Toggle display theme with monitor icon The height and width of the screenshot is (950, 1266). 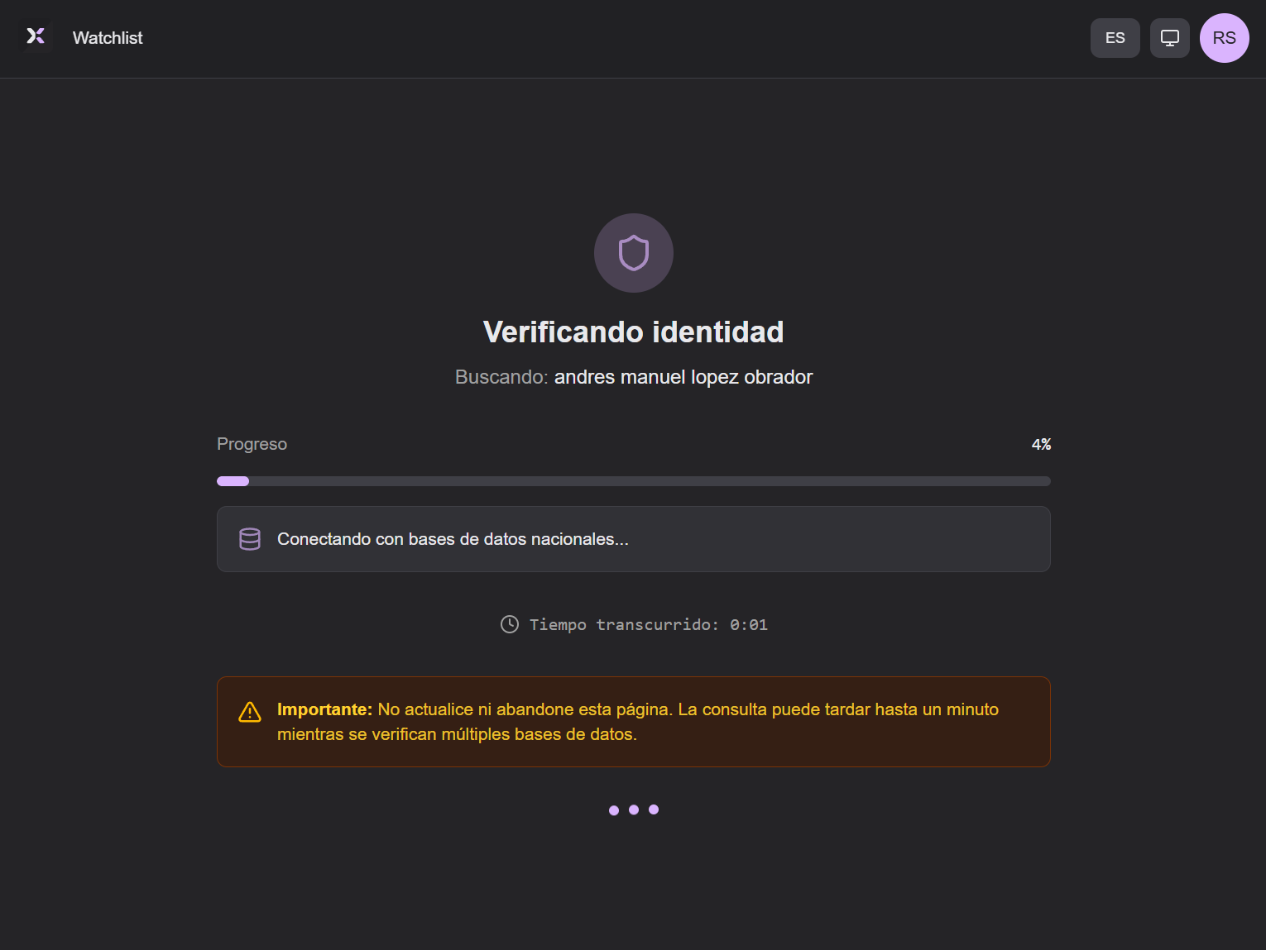pyautogui.click(x=1169, y=38)
